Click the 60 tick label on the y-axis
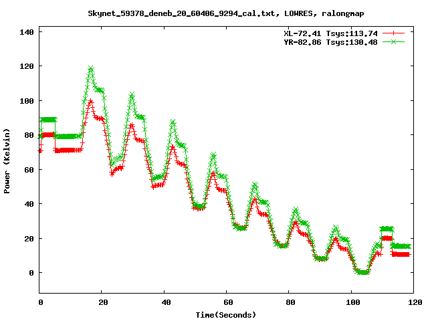Viewport: 428px width, 321px height. (29, 170)
